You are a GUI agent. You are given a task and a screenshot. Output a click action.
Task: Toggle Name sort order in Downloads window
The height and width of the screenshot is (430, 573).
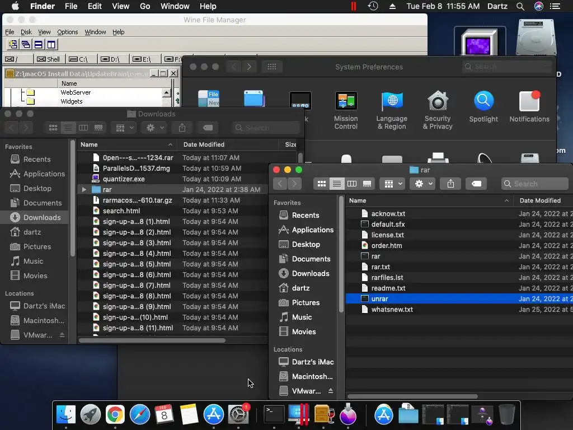click(126, 144)
